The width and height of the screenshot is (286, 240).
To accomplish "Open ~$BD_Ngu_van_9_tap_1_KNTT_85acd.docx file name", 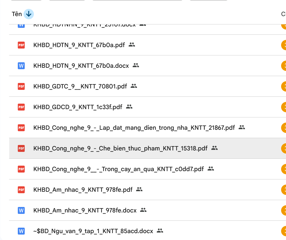I will 93,231.
